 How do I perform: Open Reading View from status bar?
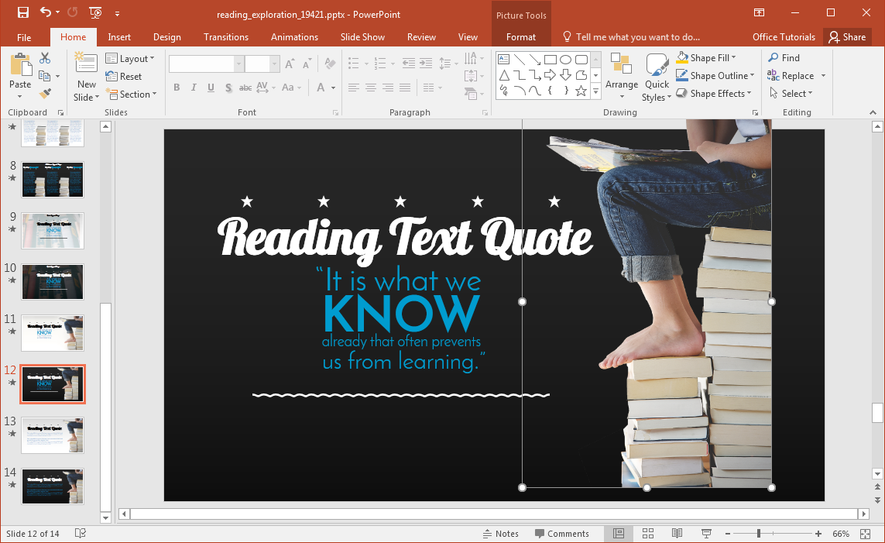677,534
